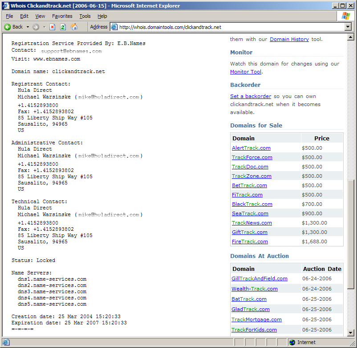357x348 pixels.
Task: Click the scrollbar down arrow
Action: coord(350,333)
